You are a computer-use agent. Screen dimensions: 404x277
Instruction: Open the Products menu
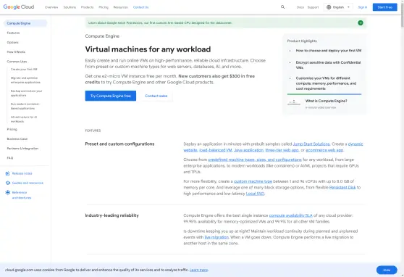coord(87,7)
